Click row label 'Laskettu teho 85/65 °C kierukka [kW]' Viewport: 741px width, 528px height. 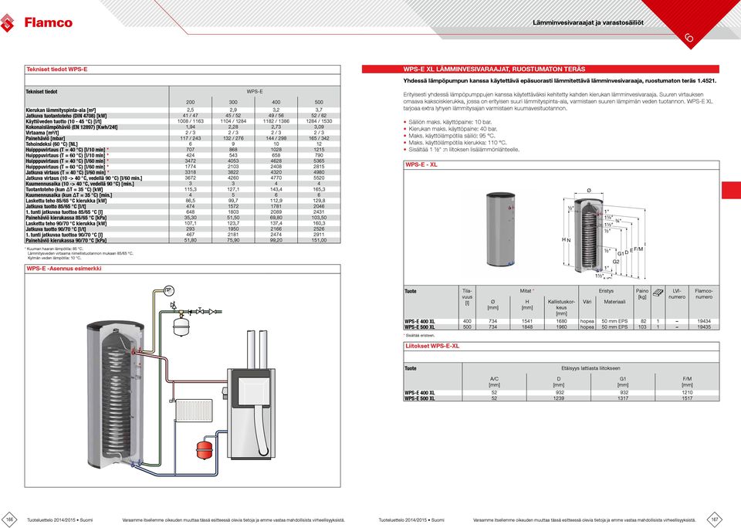pos(66,201)
